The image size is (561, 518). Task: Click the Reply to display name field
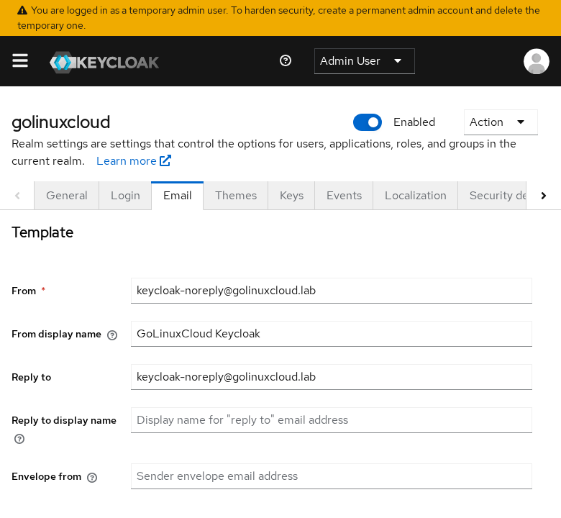(x=332, y=420)
